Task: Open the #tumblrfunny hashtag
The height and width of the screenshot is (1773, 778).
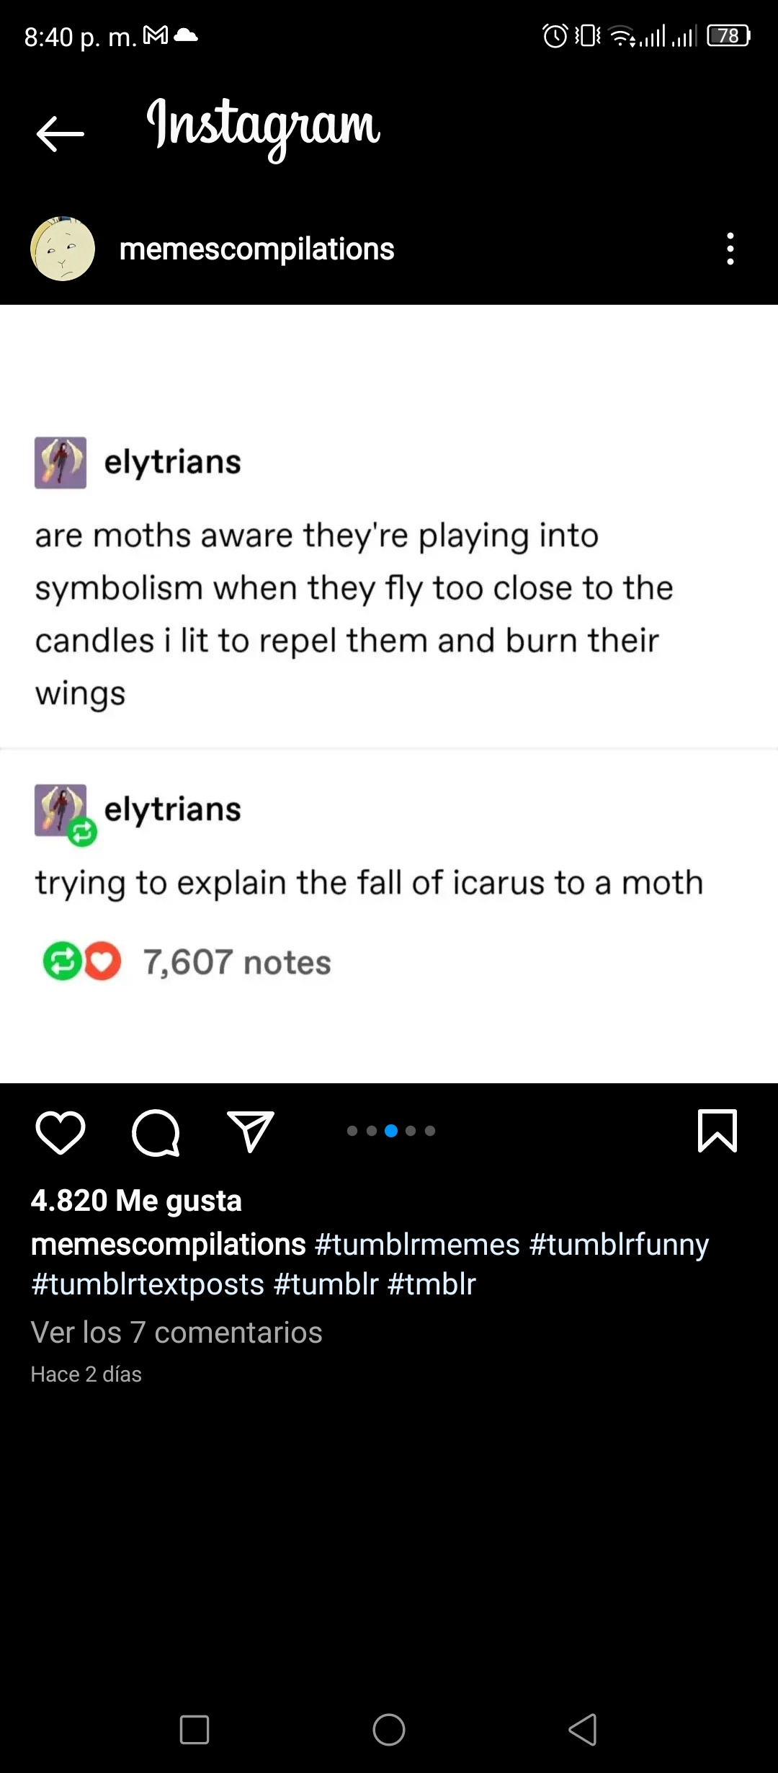Action: tap(620, 1245)
